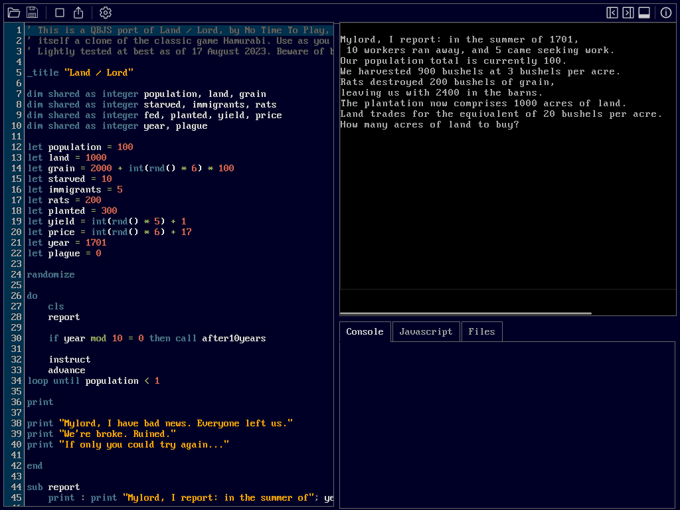Click line number 24 in the gutter
The height and width of the screenshot is (510, 680).
[x=16, y=274]
